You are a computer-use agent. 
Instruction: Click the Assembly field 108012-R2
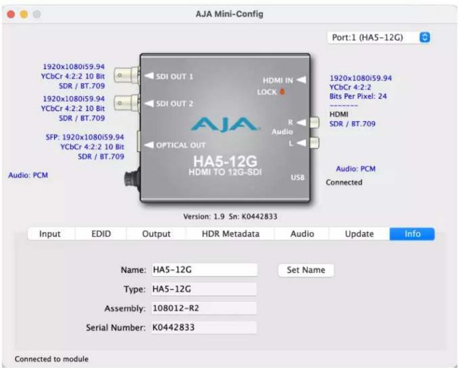204,308
